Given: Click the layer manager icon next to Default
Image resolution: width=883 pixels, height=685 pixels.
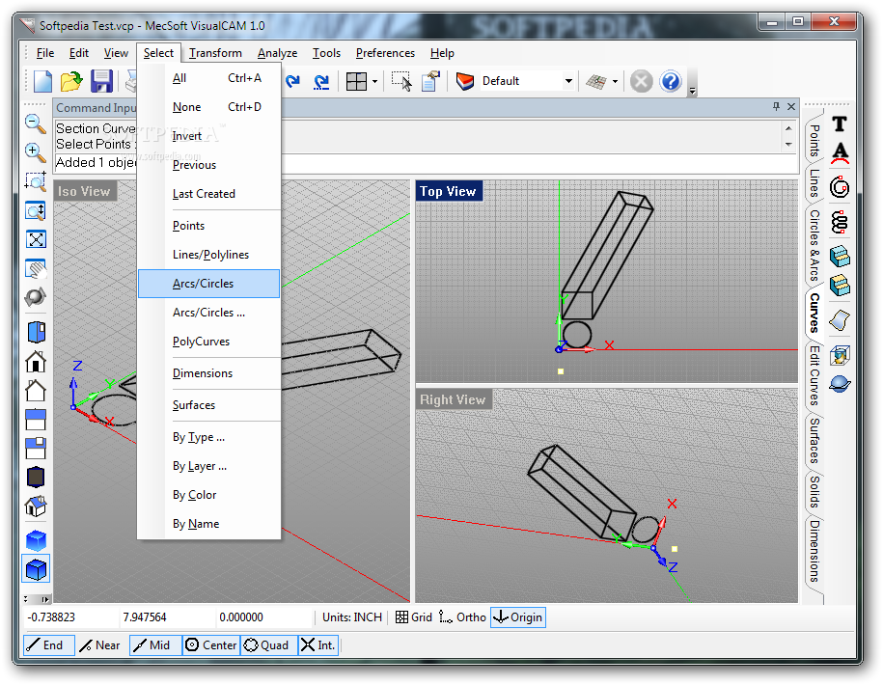Looking at the screenshot, I should click(465, 81).
